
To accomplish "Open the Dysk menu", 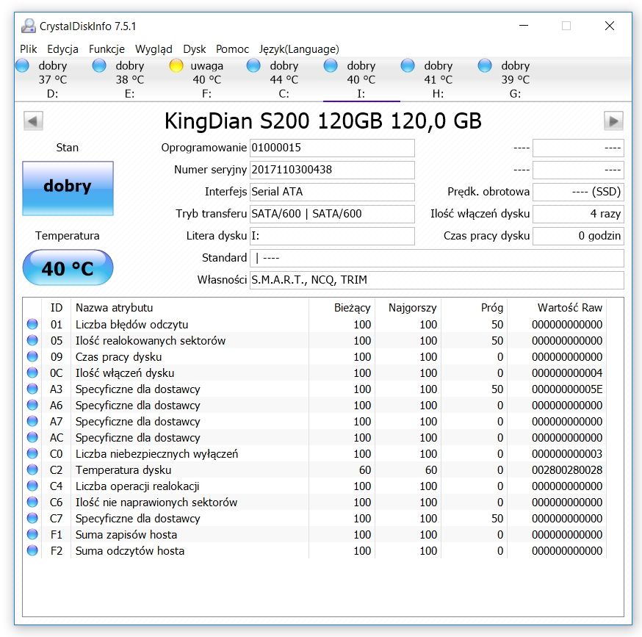I will click(x=195, y=49).
